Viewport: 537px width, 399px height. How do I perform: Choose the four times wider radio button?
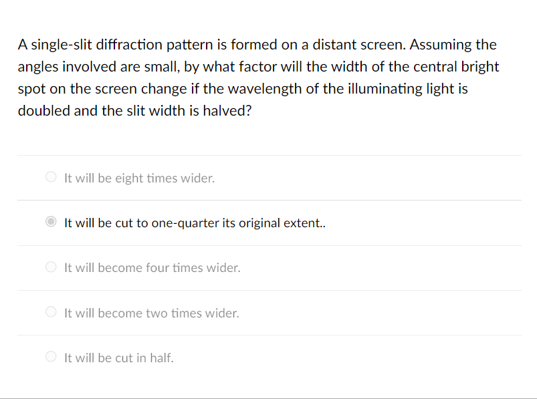tap(51, 267)
